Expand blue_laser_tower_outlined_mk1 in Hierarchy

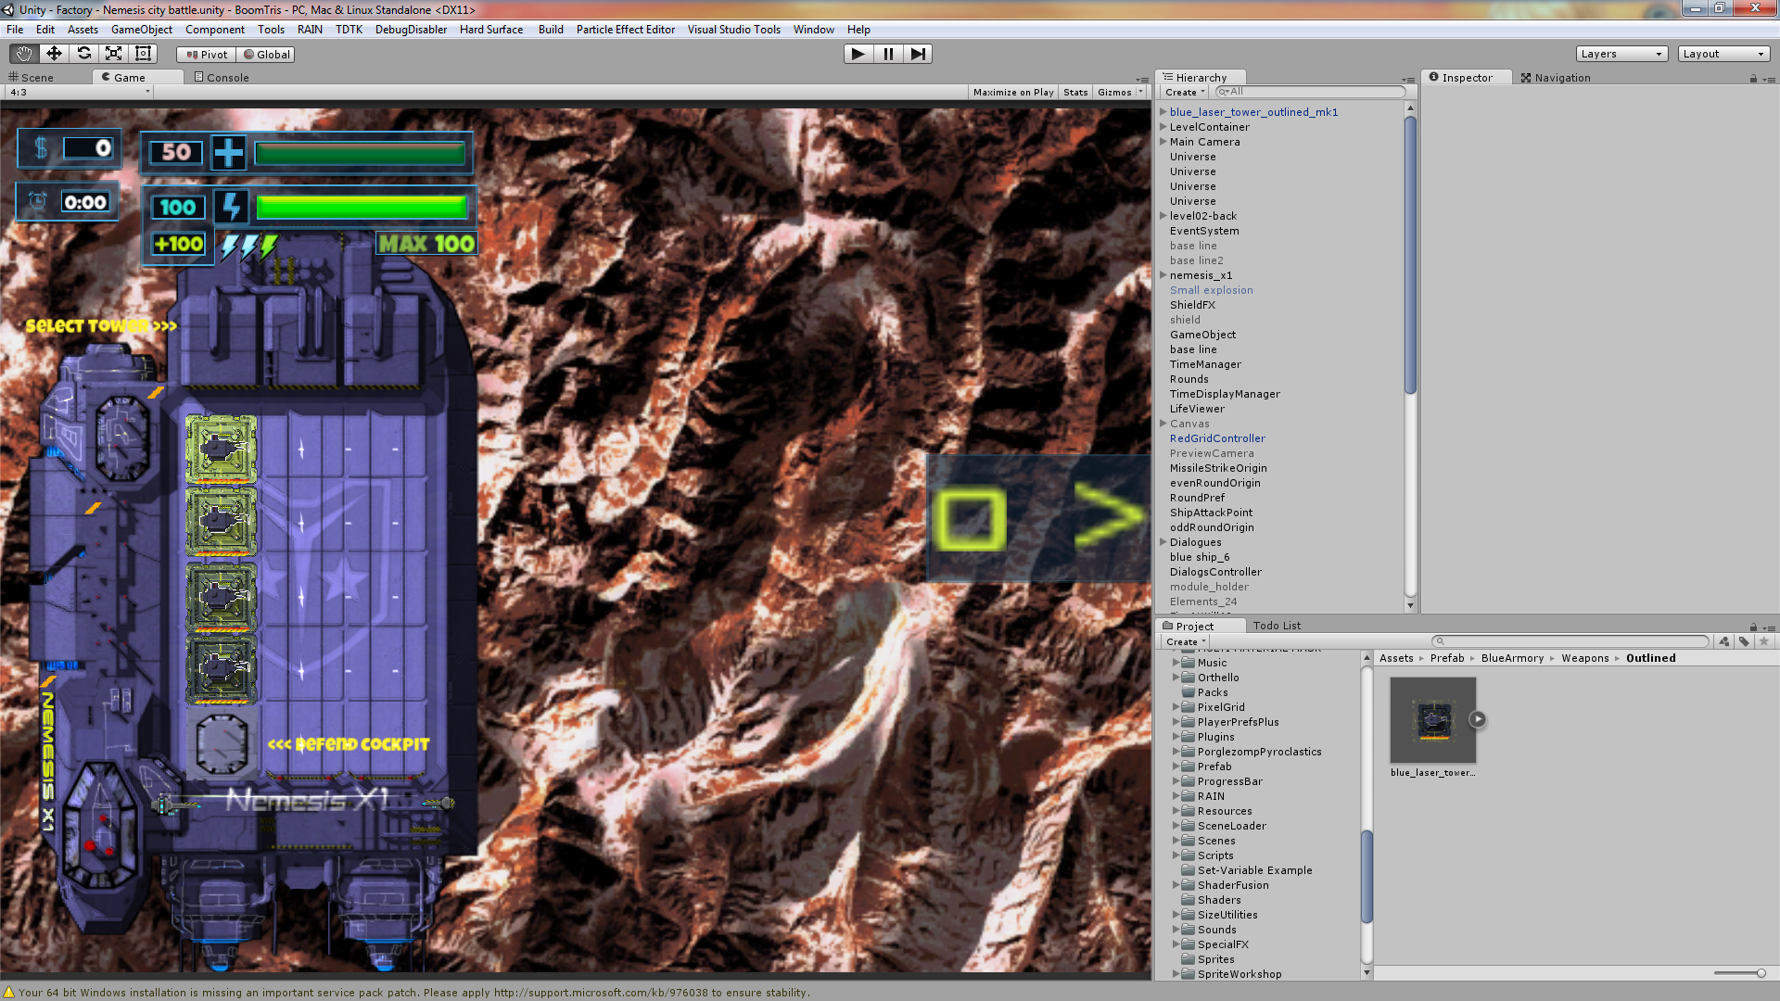[1163, 112]
